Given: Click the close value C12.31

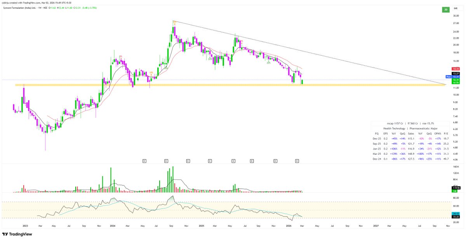Looking at the screenshot, I should click(77, 8).
